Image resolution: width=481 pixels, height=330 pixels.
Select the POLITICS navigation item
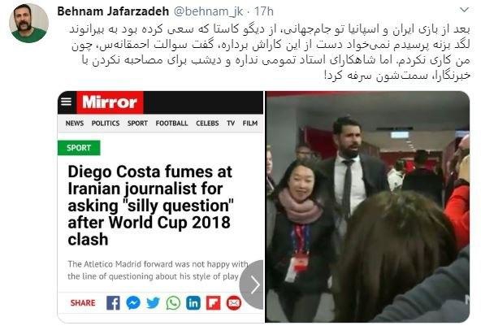[106, 123]
